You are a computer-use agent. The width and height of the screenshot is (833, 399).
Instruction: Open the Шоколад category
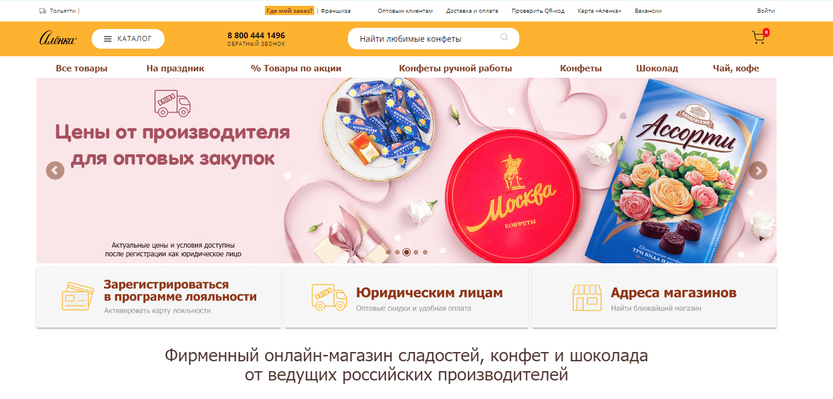pos(657,68)
